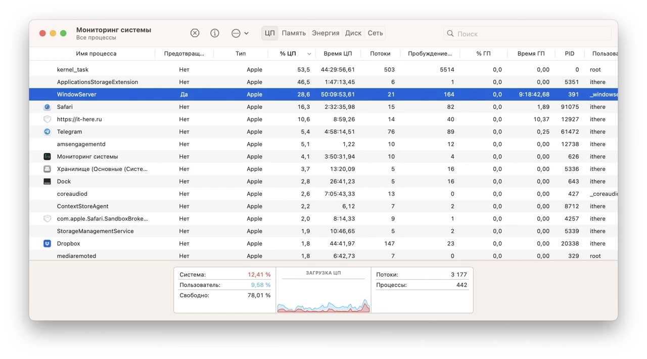Viewport: 647px width, 359px height.
Task: Click the it-here.ru website favicon
Action: point(47,119)
